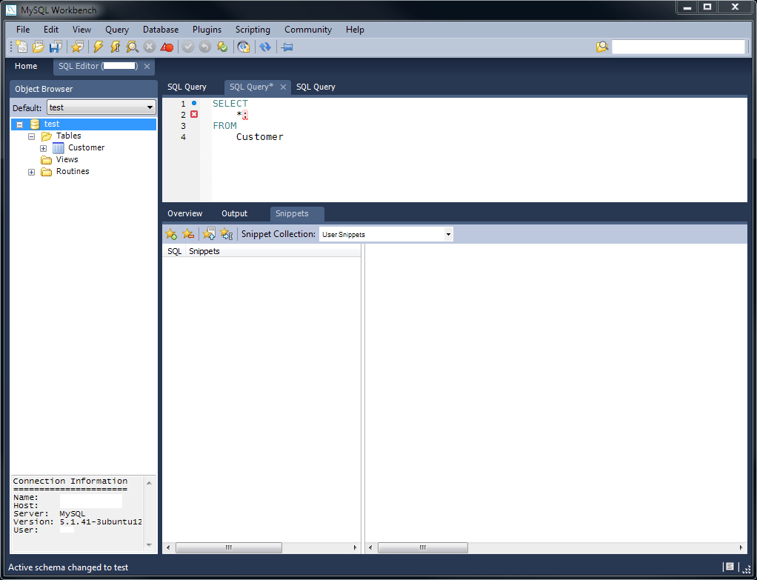Click the Snippets column header
This screenshot has height=580, width=757.
(x=273, y=251)
